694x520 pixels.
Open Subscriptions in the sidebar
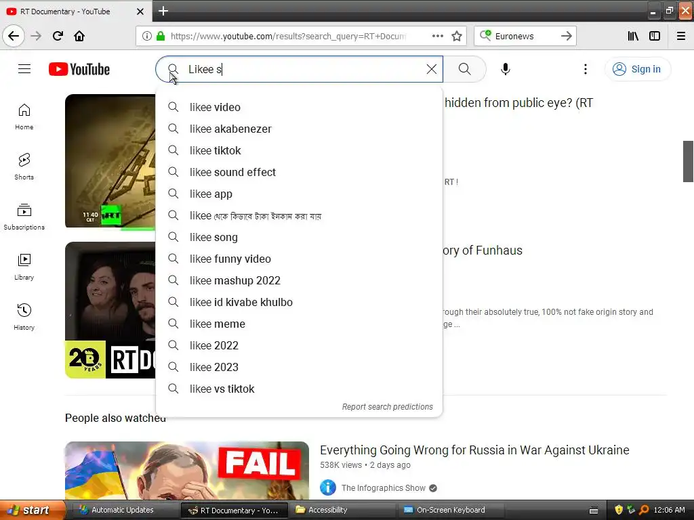tap(24, 217)
